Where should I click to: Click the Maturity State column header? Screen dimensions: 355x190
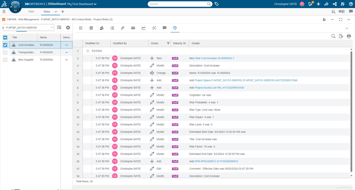(x=180, y=43)
